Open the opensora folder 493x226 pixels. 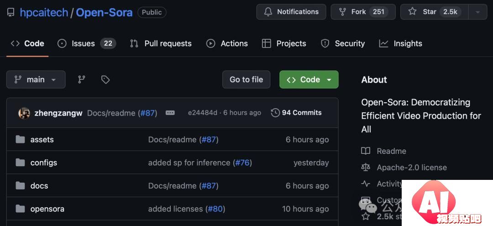pos(47,209)
